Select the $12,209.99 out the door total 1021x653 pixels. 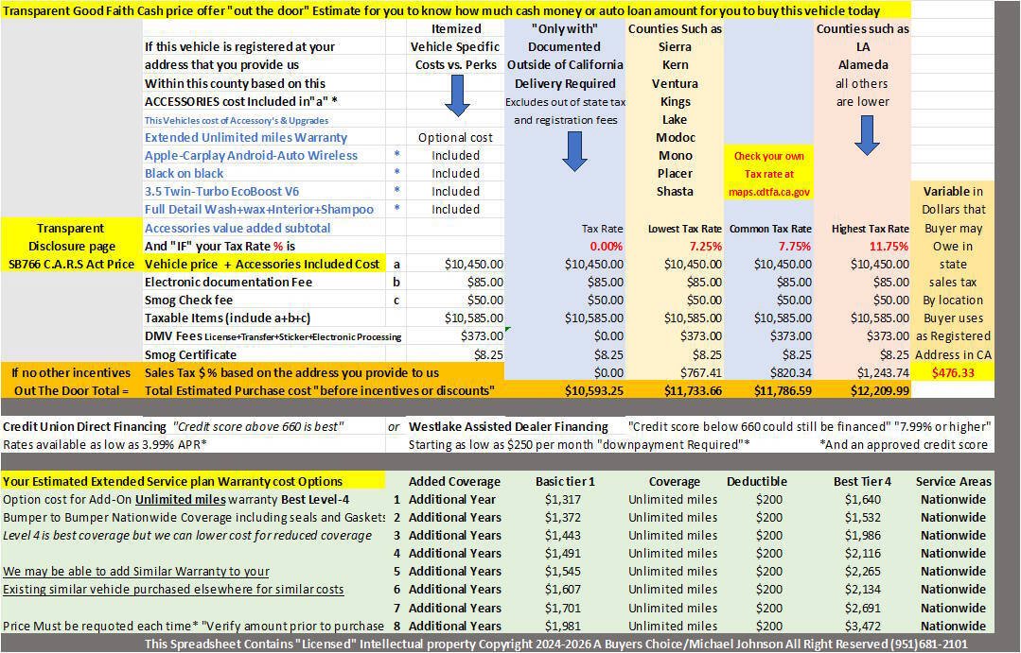point(879,391)
